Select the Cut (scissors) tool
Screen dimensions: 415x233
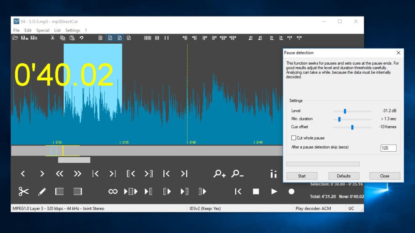(23, 191)
